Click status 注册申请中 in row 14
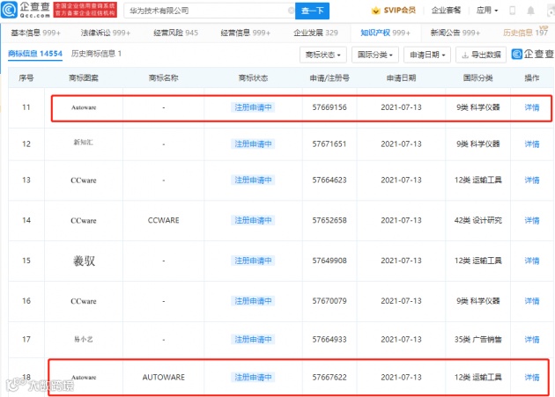Viewport: 555px width, 397px height. tap(253, 220)
